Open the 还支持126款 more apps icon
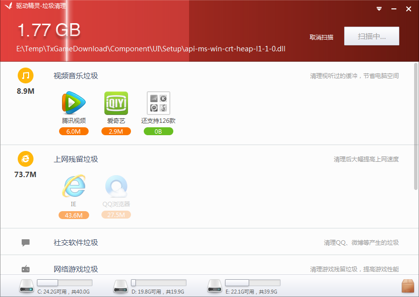The image size is (419, 297). (159, 103)
